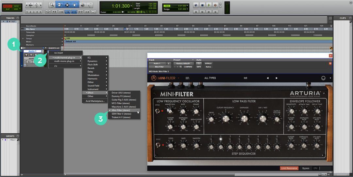This screenshot has height=177, width=353.
Task: Open the preset browser bars icon
Action: click(x=187, y=78)
